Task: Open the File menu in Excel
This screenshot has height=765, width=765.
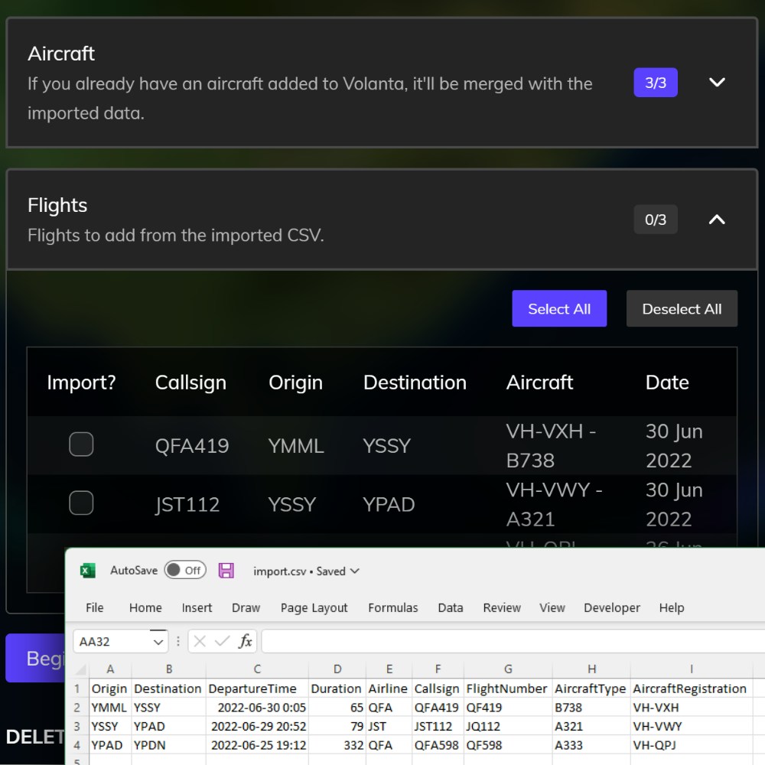Action: pos(95,608)
